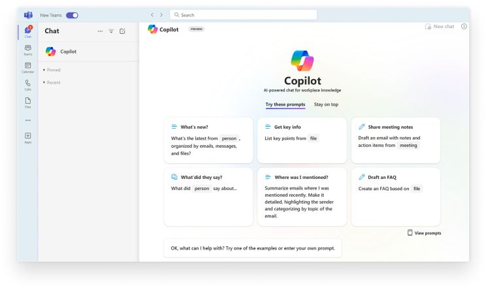Image resolution: width=490 pixels, height=292 pixels.
Task: Open Chat in the left rail
Action: (x=28, y=31)
